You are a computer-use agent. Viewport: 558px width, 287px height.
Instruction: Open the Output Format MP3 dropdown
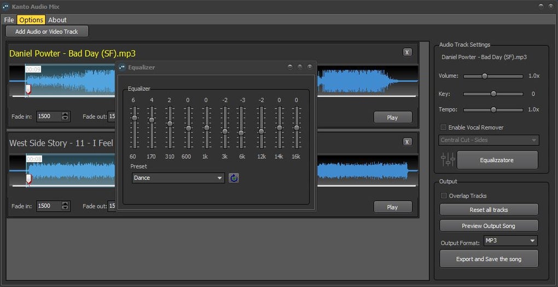(x=510, y=241)
